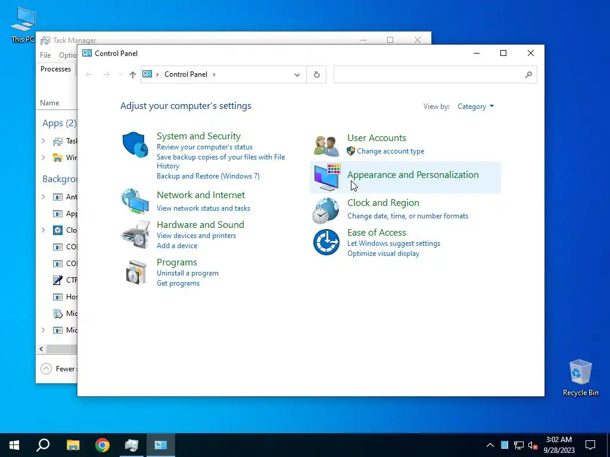Click Save backup copies with File History
The image size is (610, 457).
220,161
